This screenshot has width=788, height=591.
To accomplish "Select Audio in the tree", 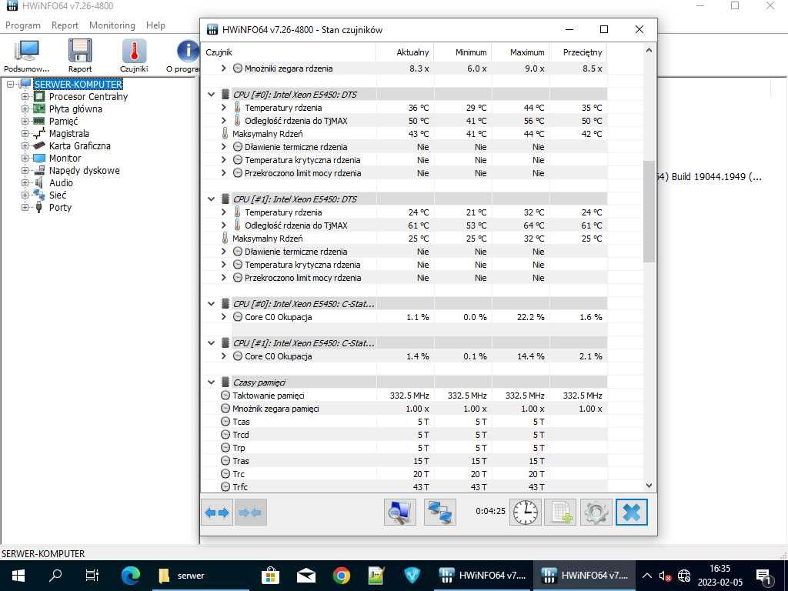I will pyautogui.click(x=61, y=182).
